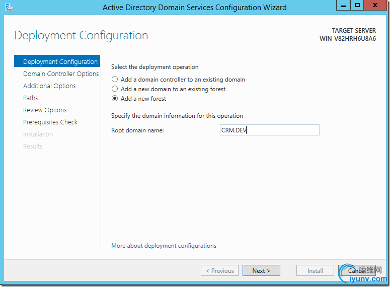Click the disabled Results step
Screen dimensions: 390x287
pos(33,146)
